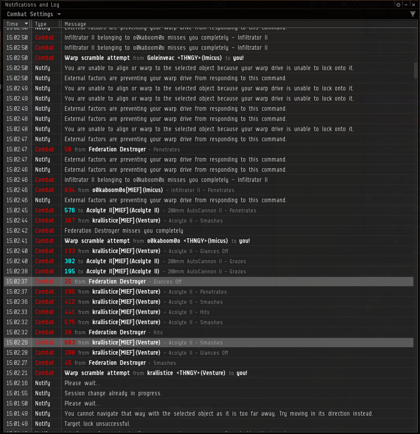Viewport: 420px width, 434px height.
Task: Select the '133 from krallistice' Glances Off row
Action: click(209, 251)
